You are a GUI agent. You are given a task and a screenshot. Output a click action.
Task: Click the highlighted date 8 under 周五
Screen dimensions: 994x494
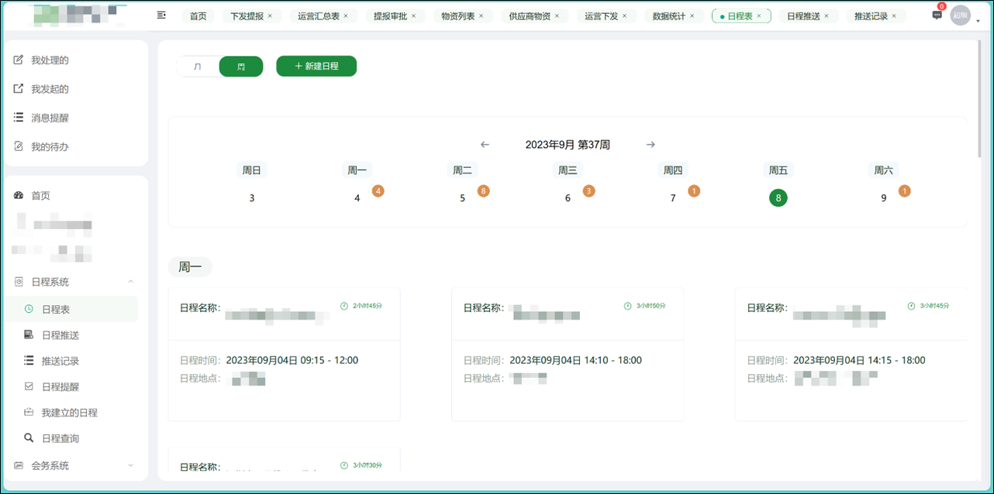coord(778,197)
